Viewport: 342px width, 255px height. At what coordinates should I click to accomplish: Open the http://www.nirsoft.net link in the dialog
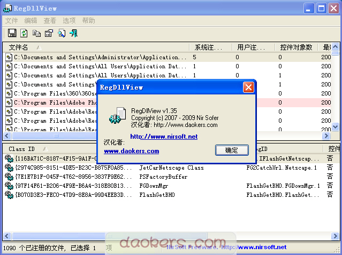pyautogui.click(x=164, y=137)
